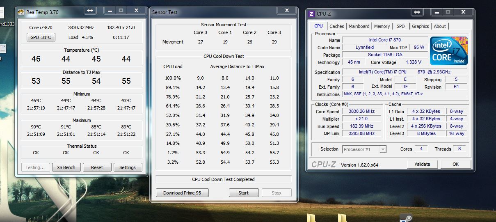496x222 pixels.
Task: Open the Mainboard tab in CPU-Z
Action: click(359, 26)
